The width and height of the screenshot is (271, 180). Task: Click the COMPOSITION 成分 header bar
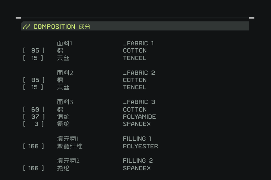(135, 26)
